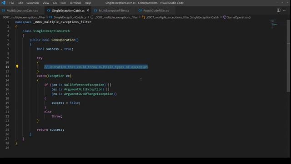Switch to the MultiExceptionFilter.cs tab
Screen dimensions: 291x164
tap(114, 10)
